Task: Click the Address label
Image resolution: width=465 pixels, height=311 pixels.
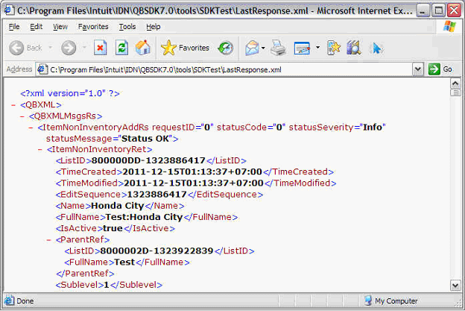Action: click(19, 69)
